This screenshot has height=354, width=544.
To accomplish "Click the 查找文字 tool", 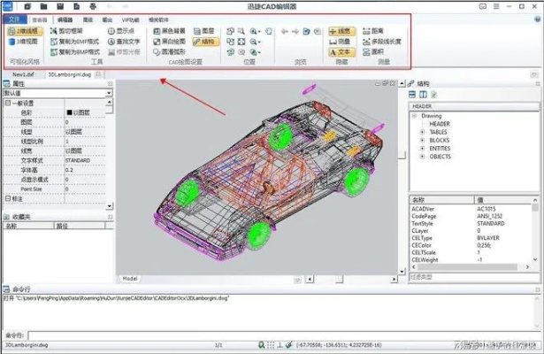I will [x=124, y=42].
